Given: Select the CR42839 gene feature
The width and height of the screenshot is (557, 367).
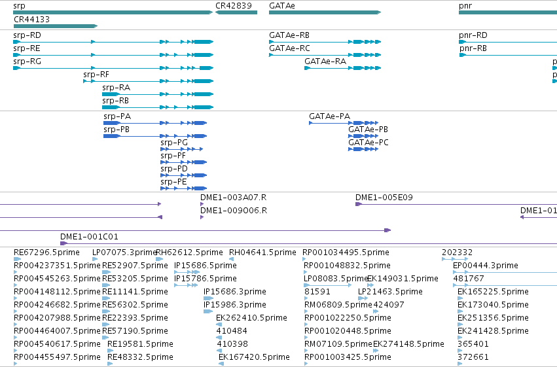Looking at the screenshot, I should [236, 12].
